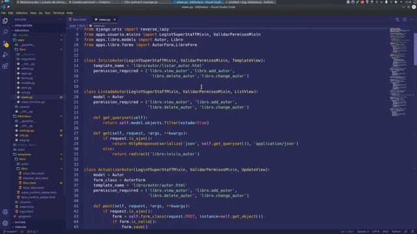Open the Help menu

[70, 13]
